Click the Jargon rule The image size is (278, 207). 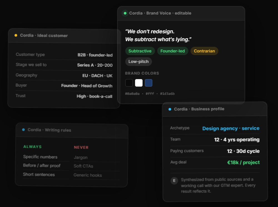click(x=81, y=157)
